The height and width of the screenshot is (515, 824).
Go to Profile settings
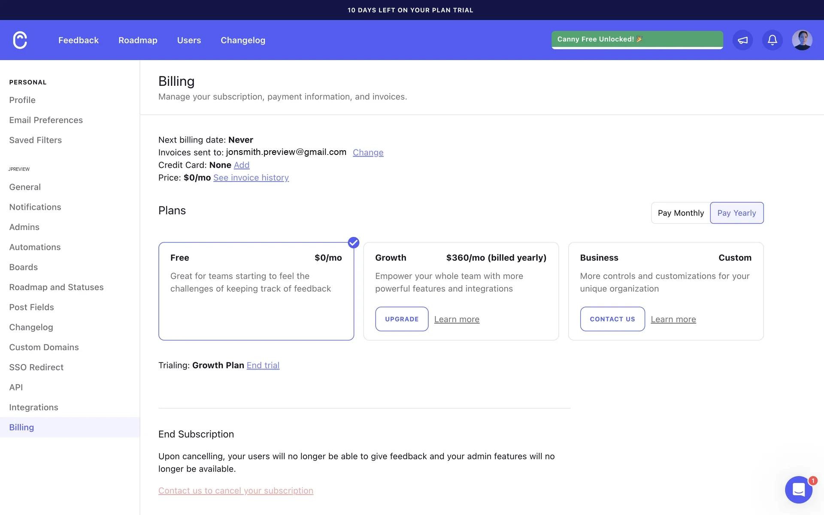coord(22,100)
